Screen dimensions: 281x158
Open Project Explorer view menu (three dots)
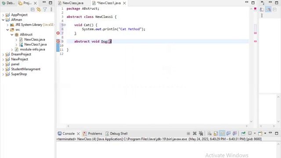(51, 10)
